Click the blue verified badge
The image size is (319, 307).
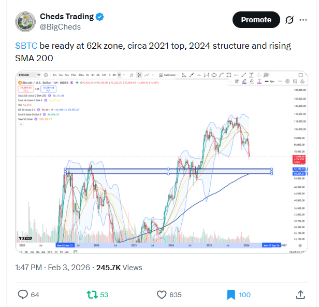[100, 17]
